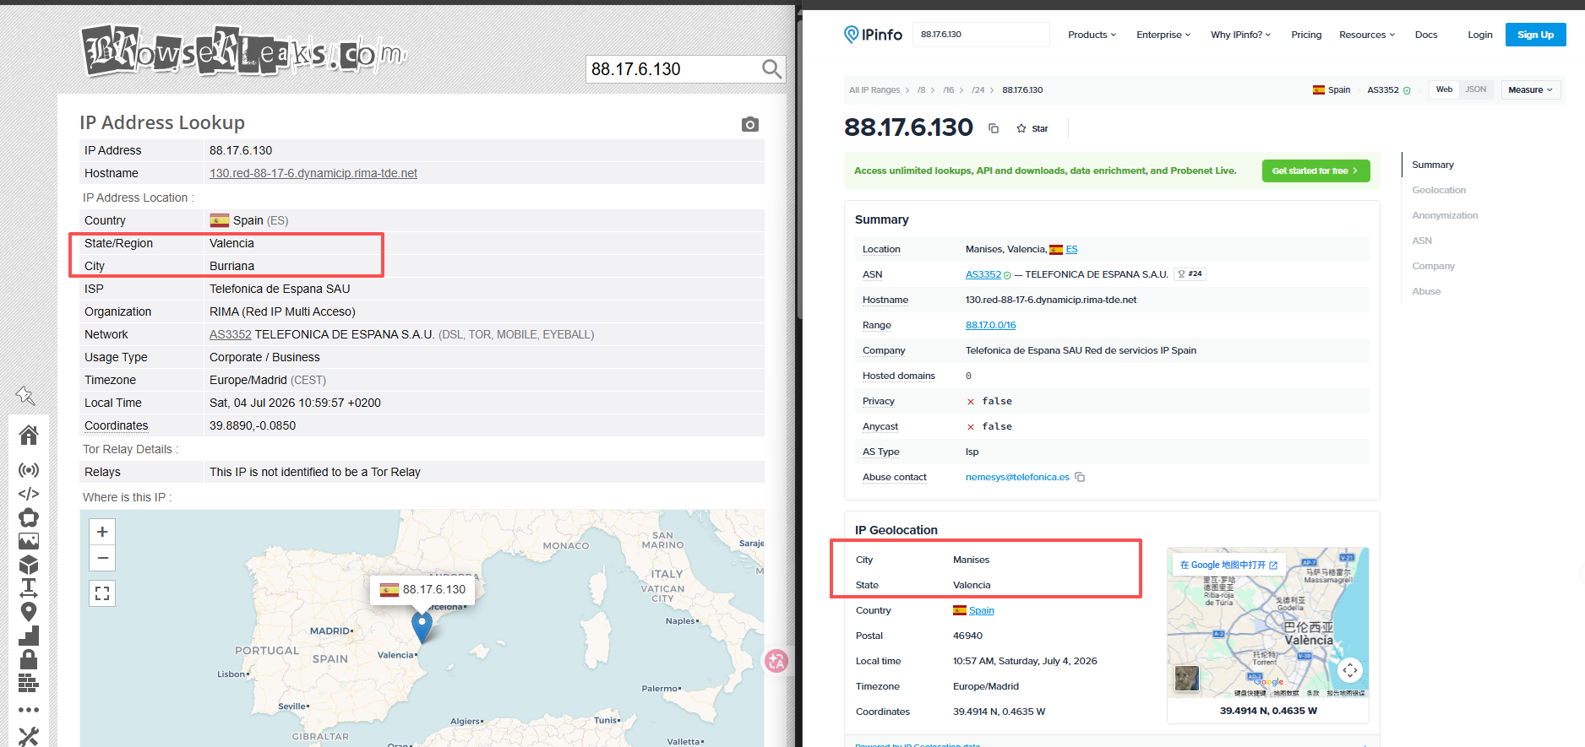
Task: Click the recenter icon on IPinfo map
Action: [1350, 670]
